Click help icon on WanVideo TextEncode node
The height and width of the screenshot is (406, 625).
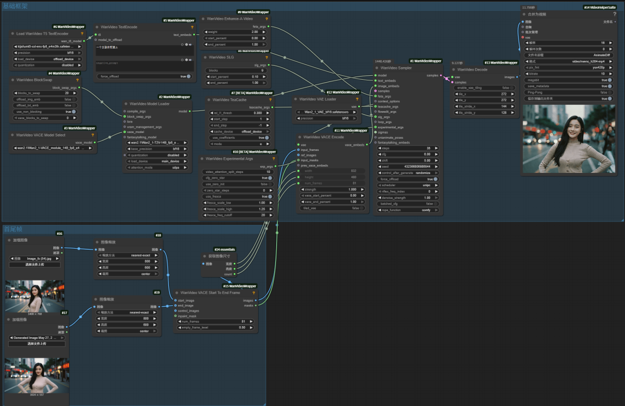pos(192,27)
